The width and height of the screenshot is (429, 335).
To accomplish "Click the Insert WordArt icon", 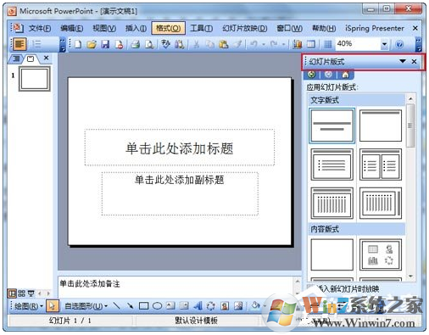I will 198,306.
